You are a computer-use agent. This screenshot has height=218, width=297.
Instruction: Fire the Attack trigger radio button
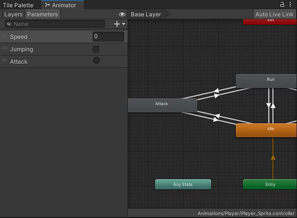click(x=96, y=60)
